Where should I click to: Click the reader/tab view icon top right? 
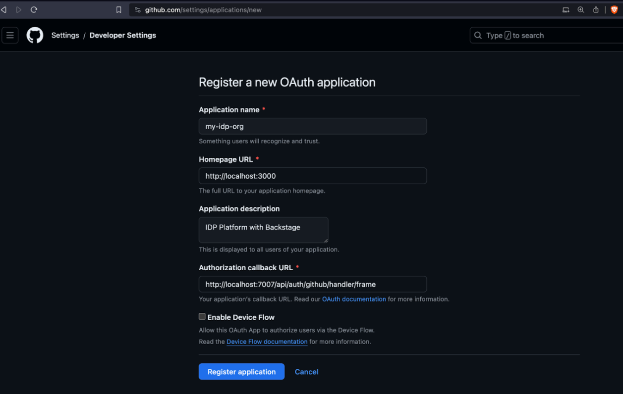(x=566, y=9)
